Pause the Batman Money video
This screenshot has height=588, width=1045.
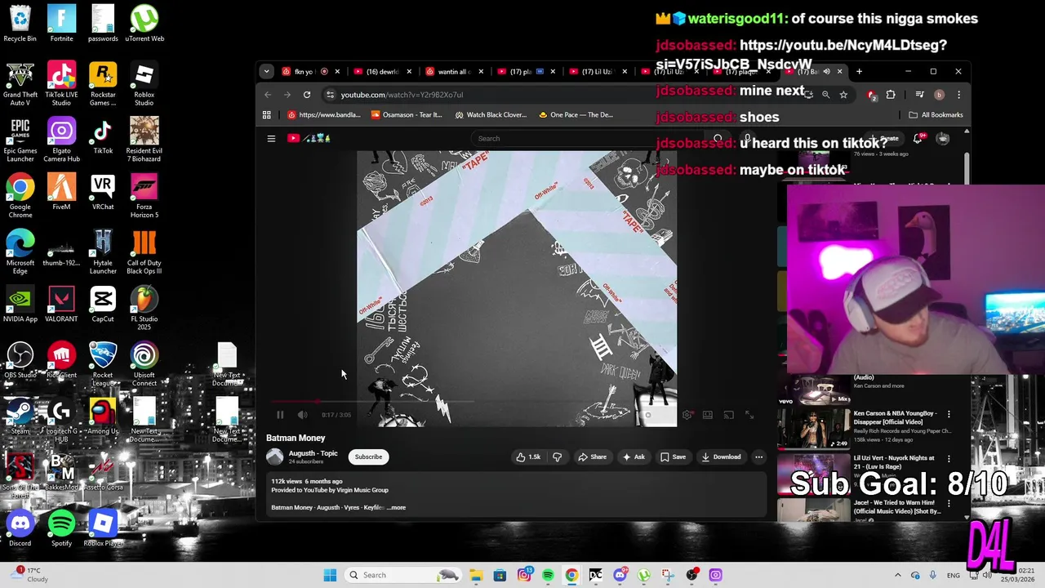(280, 415)
